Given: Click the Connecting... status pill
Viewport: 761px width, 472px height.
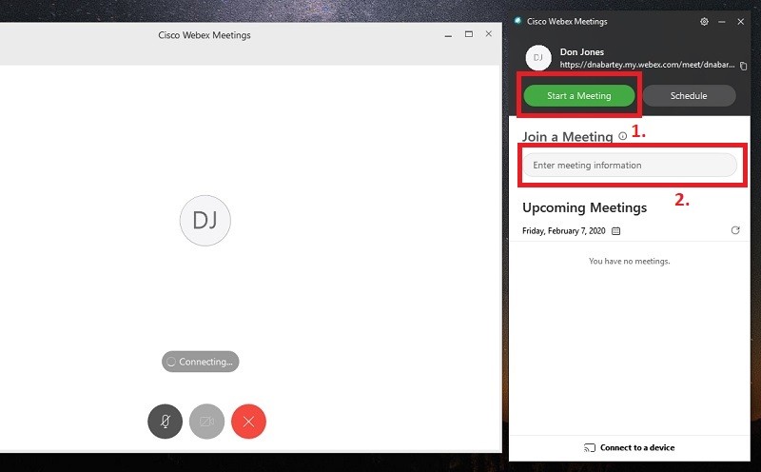Looking at the screenshot, I should pyautogui.click(x=201, y=362).
